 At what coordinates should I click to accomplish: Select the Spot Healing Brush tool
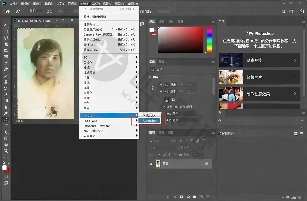tap(6, 69)
